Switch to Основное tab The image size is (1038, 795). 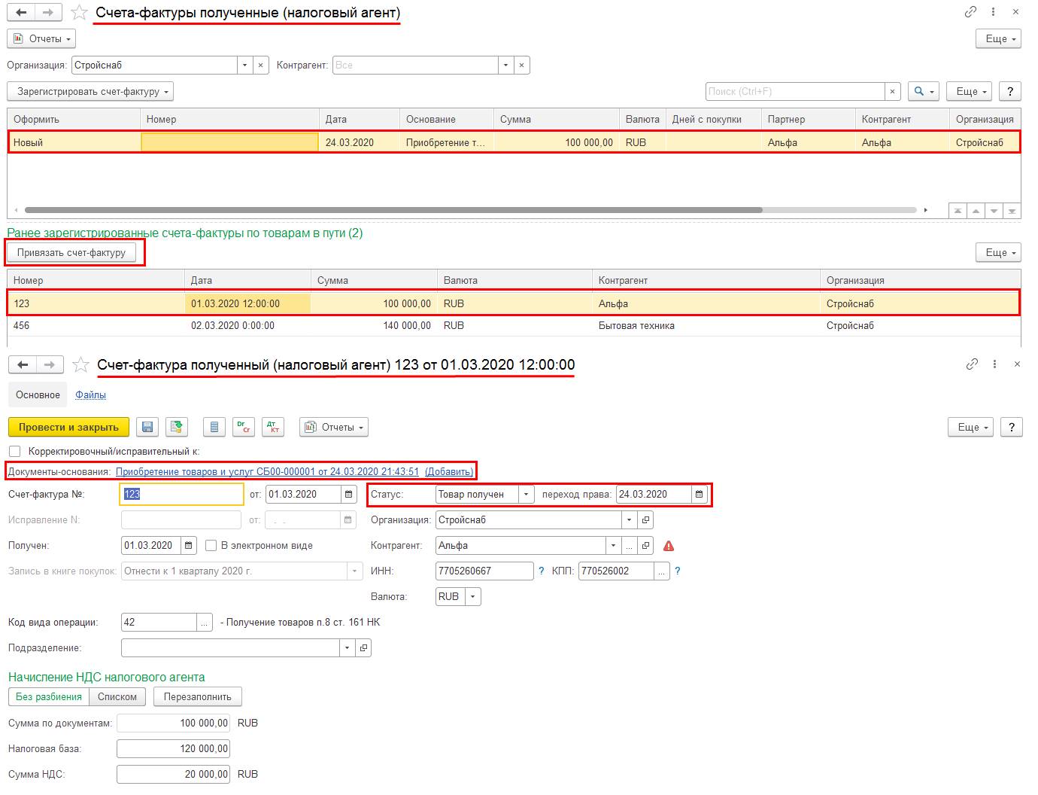pyautogui.click(x=38, y=395)
